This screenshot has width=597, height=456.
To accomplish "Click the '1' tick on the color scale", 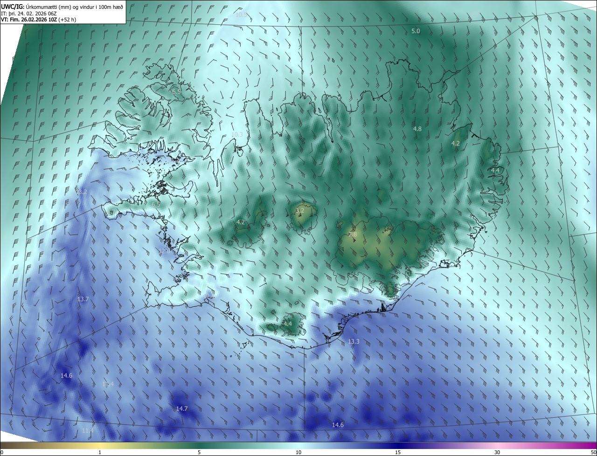I will (100, 452).
